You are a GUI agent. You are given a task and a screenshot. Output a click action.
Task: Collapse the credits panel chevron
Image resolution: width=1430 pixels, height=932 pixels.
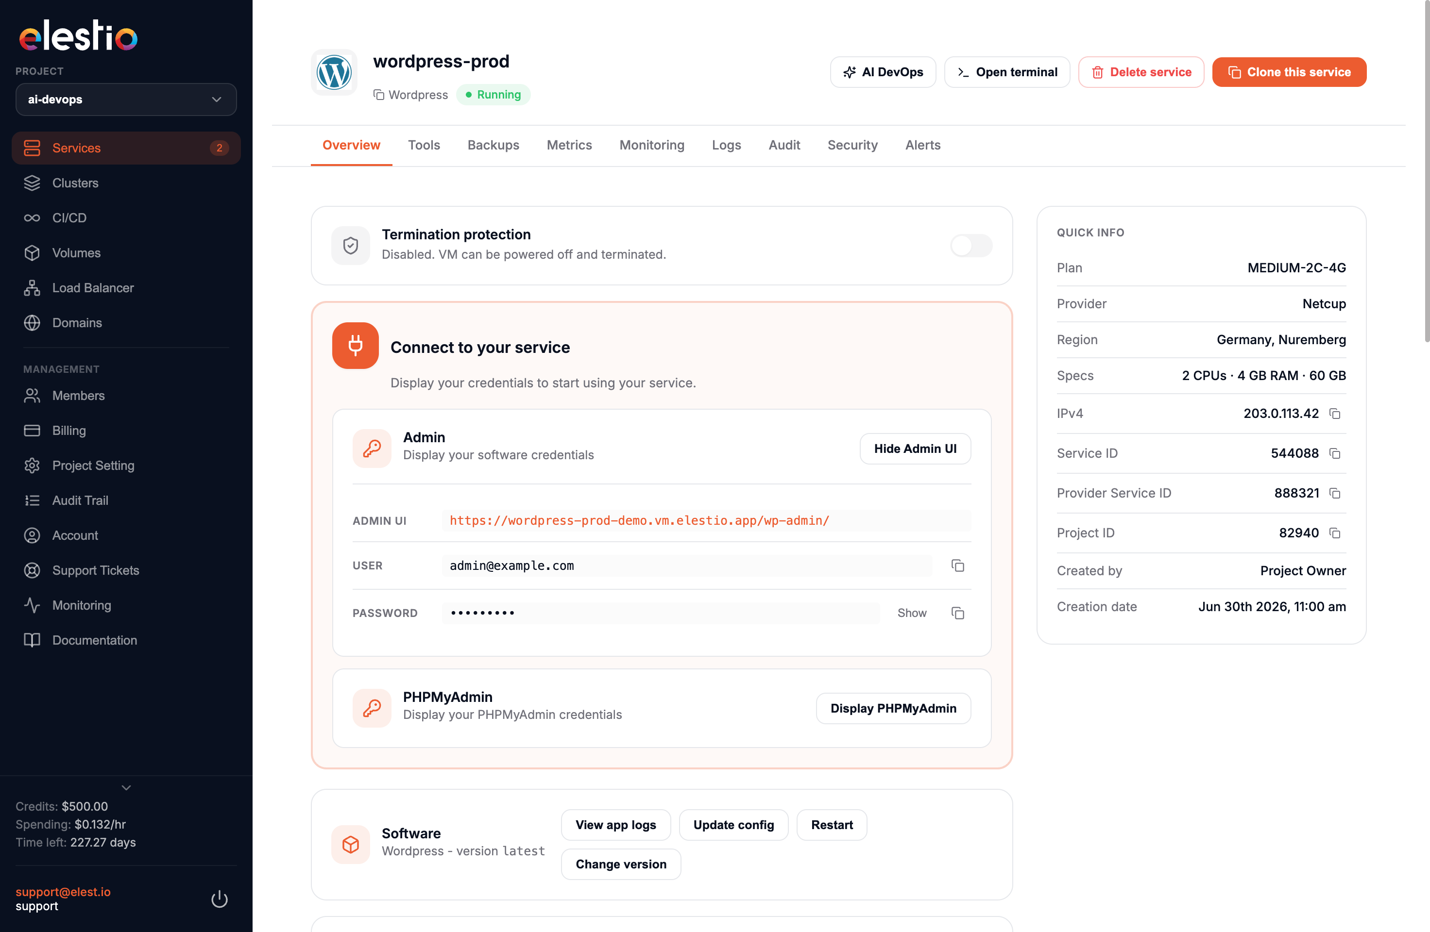tap(126, 787)
